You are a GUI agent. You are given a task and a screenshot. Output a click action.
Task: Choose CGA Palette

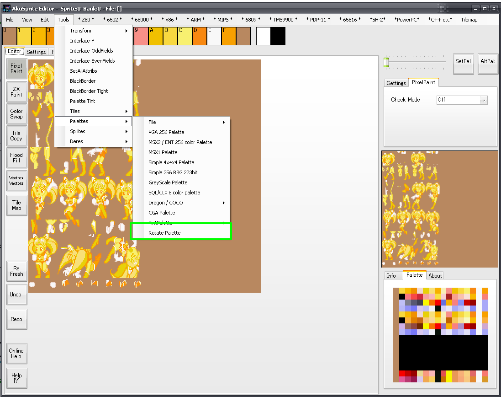click(181, 213)
